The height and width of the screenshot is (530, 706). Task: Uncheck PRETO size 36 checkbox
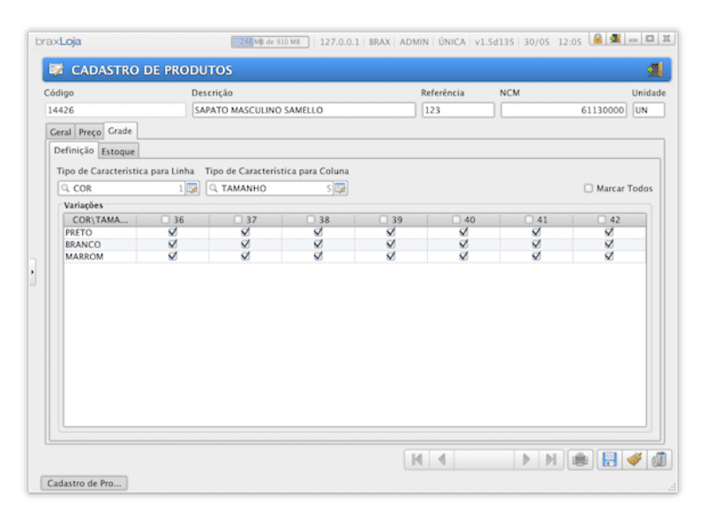[x=173, y=232]
